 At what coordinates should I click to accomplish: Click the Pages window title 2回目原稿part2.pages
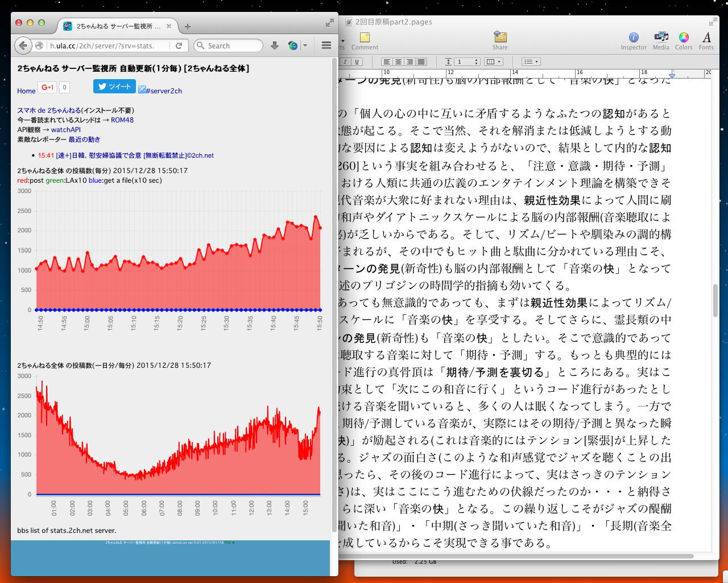point(394,22)
